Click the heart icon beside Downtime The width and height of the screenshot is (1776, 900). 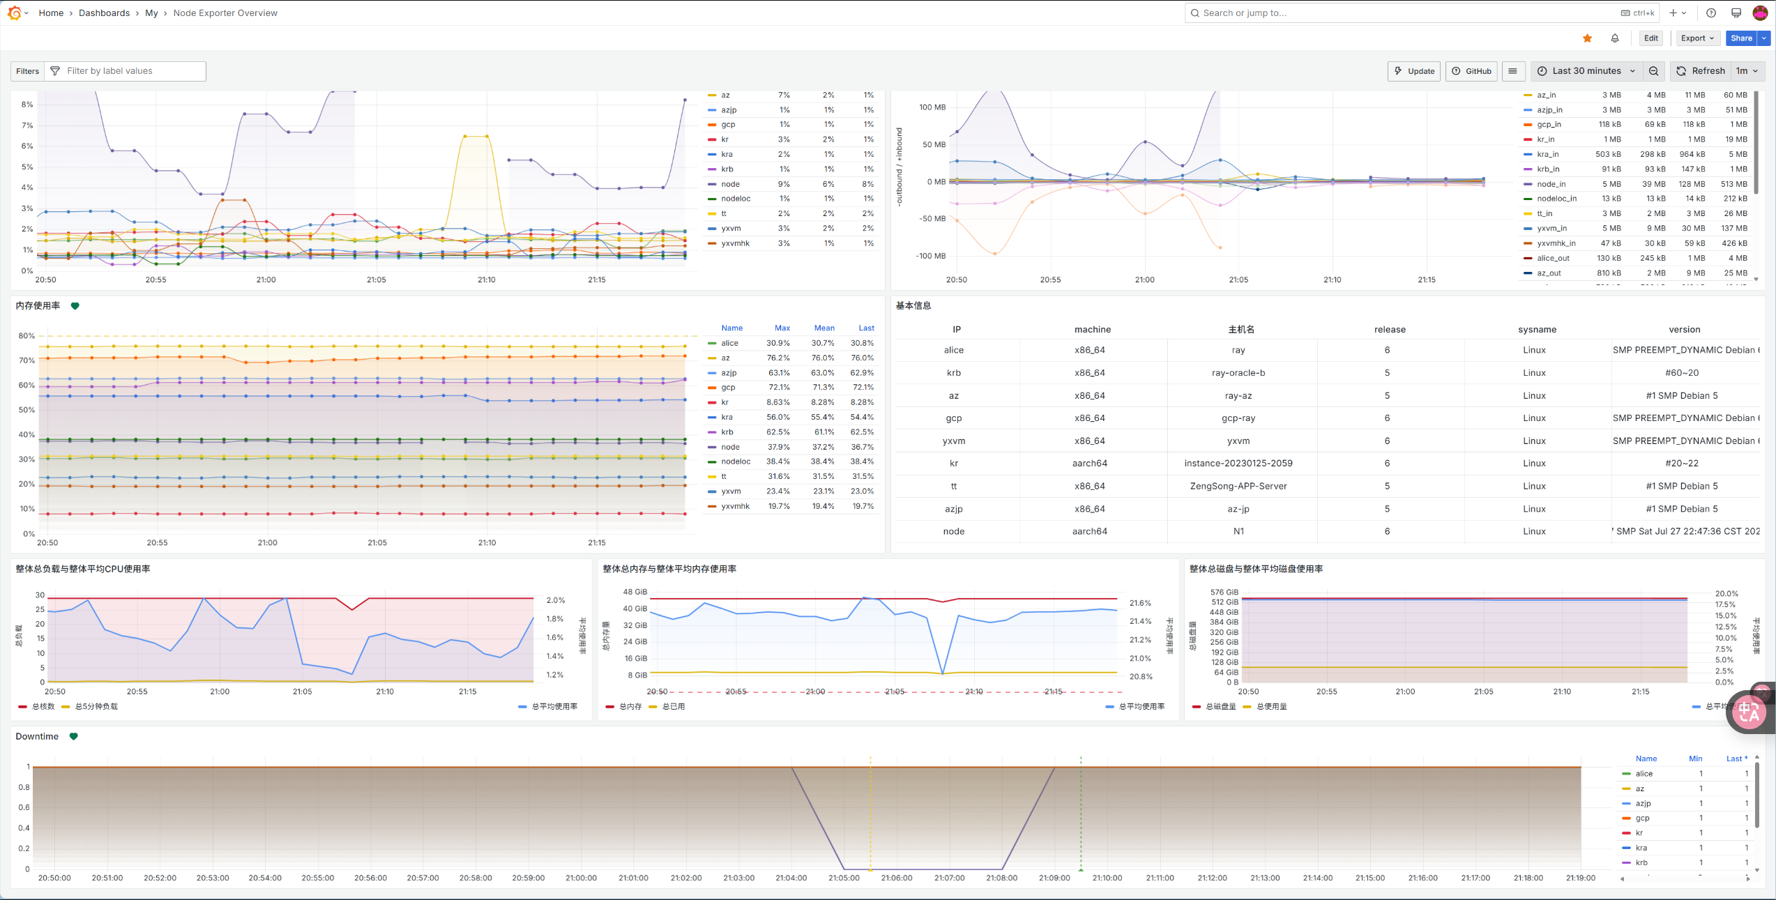pyautogui.click(x=74, y=737)
